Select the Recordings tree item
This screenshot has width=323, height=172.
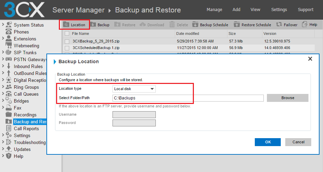pyautogui.click(x=25, y=115)
